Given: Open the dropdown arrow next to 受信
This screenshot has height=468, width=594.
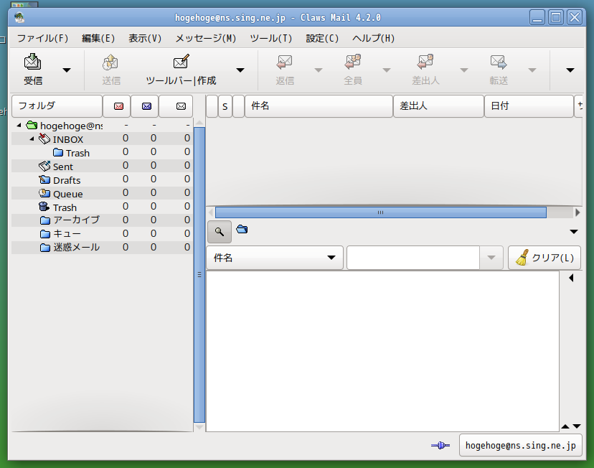Looking at the screenshot, I should tap(67, 70).
